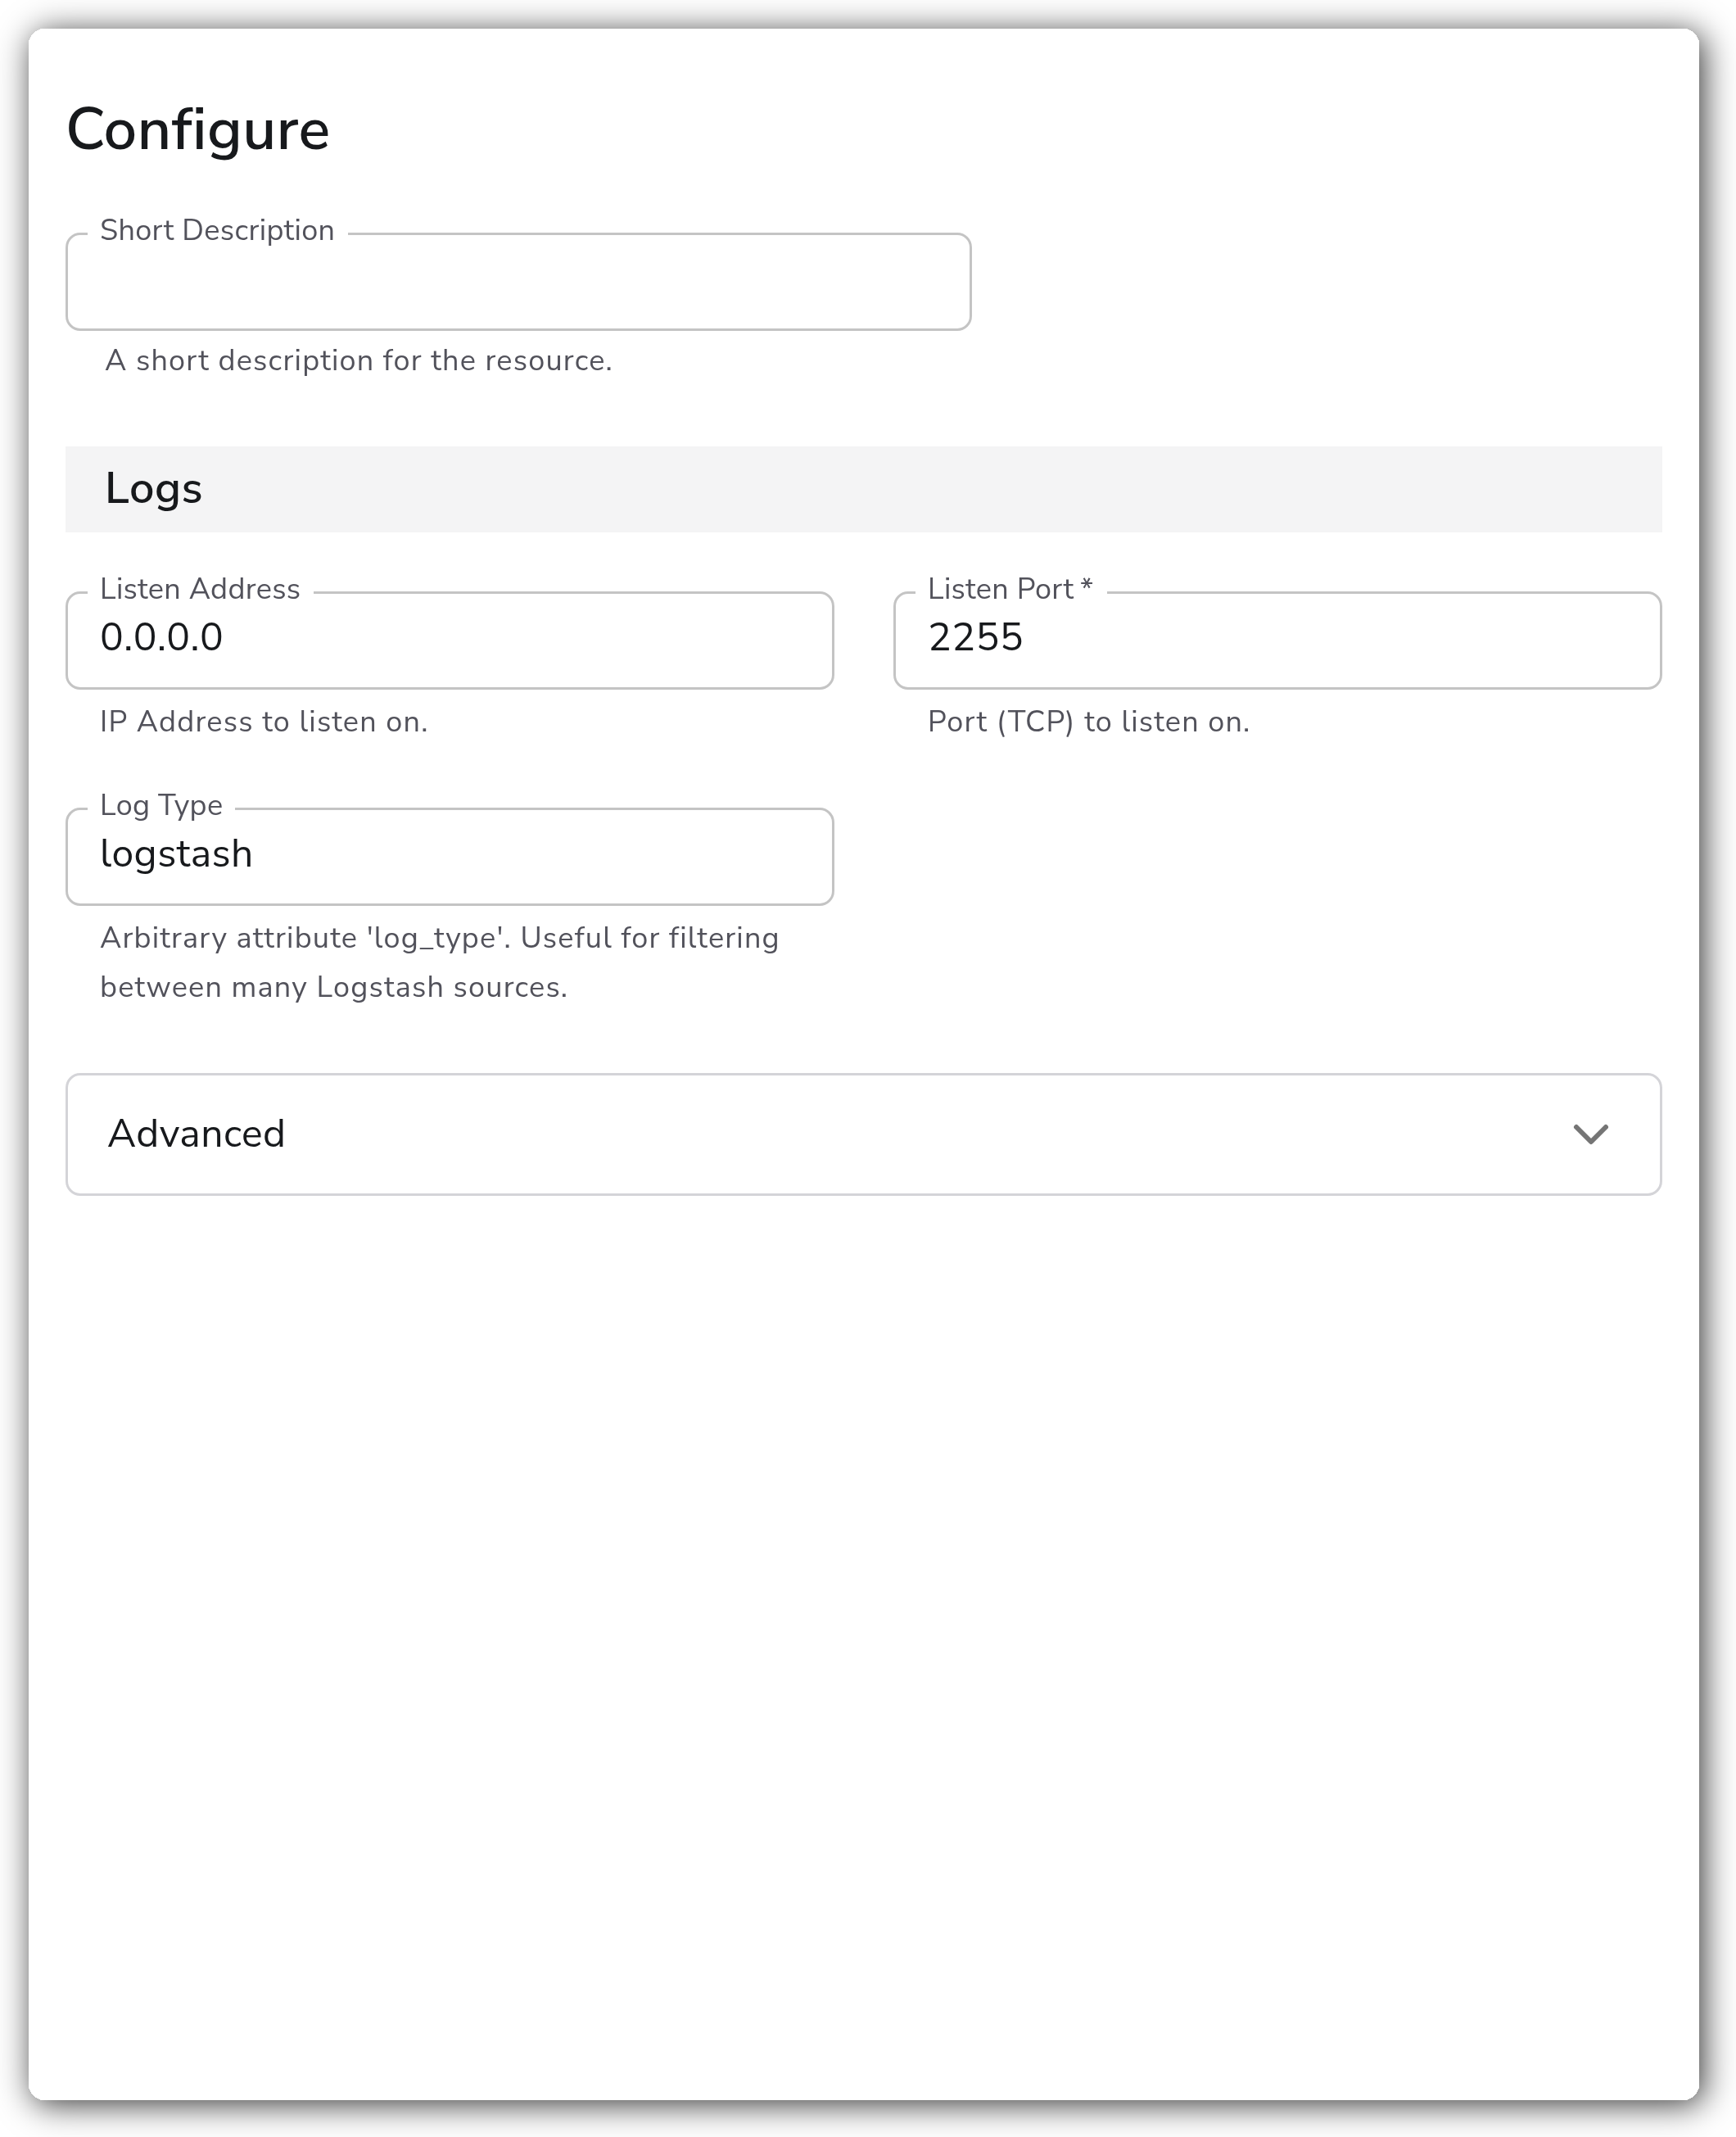
Task: Click 'IP Address to listen on.' helper text
Action: coord(264,722)
